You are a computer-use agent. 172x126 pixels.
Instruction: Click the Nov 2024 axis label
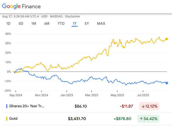click(x=41, y=95)
